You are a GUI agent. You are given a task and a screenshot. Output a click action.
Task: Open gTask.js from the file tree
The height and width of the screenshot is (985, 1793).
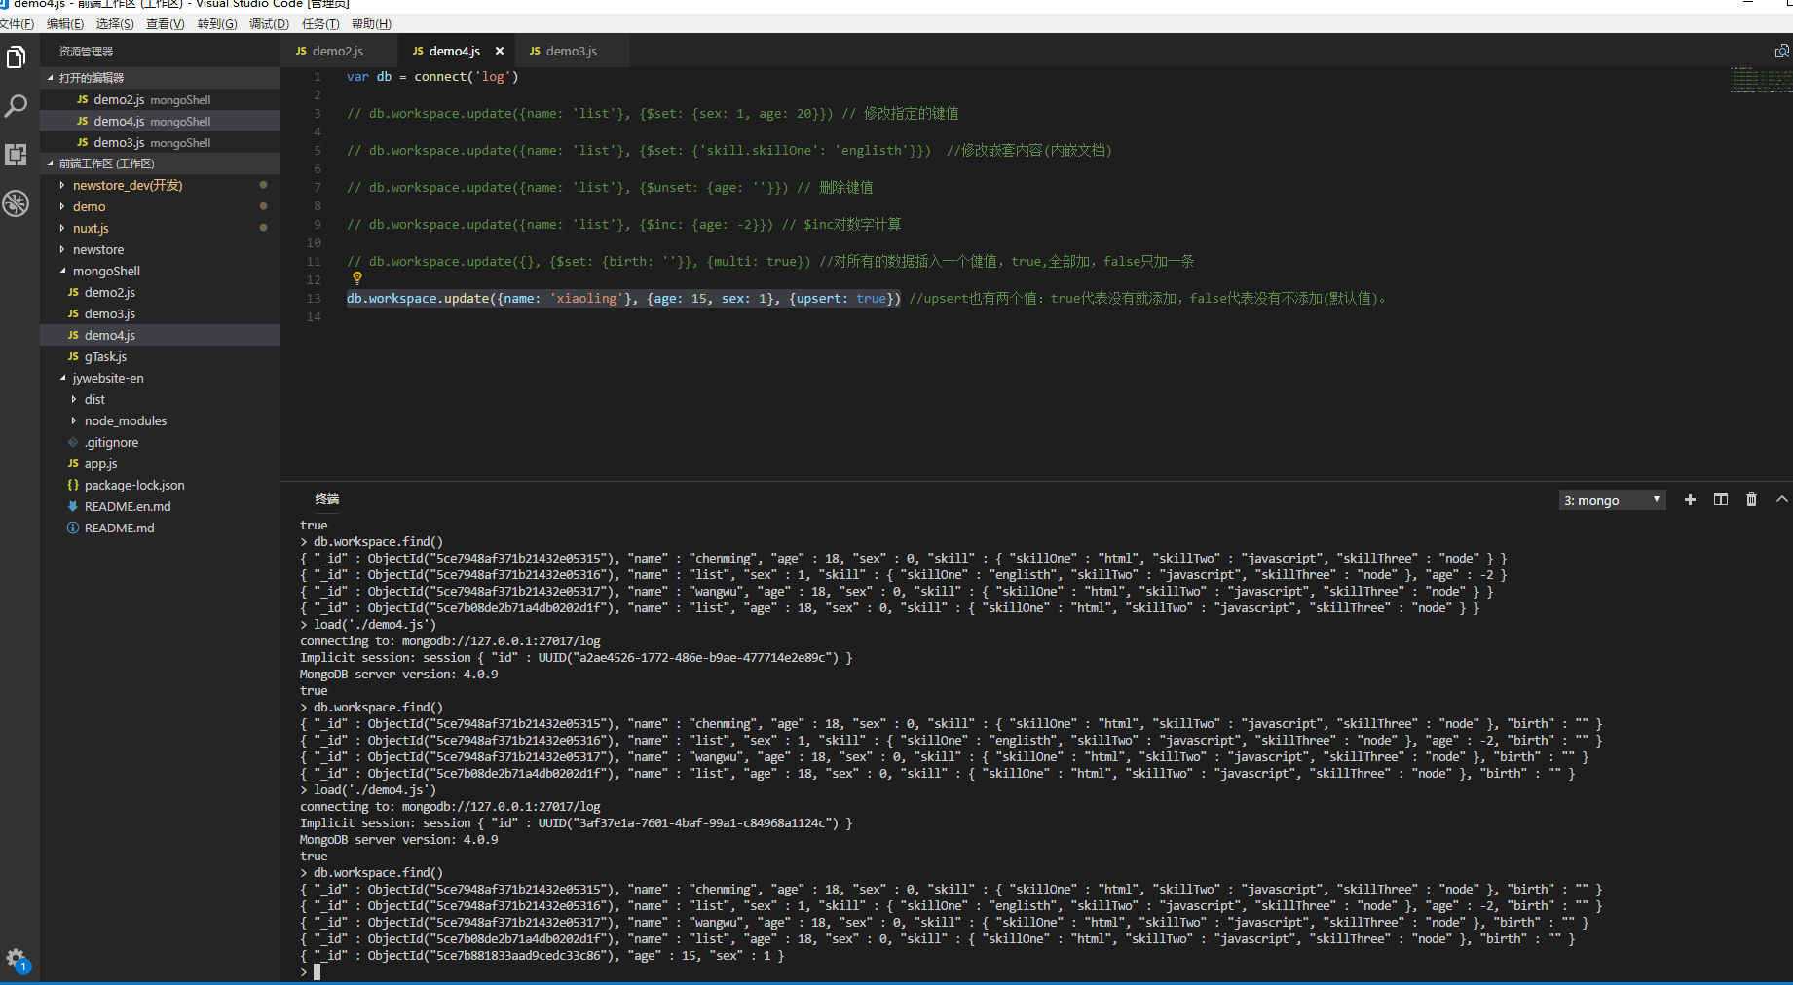(105, 356)
